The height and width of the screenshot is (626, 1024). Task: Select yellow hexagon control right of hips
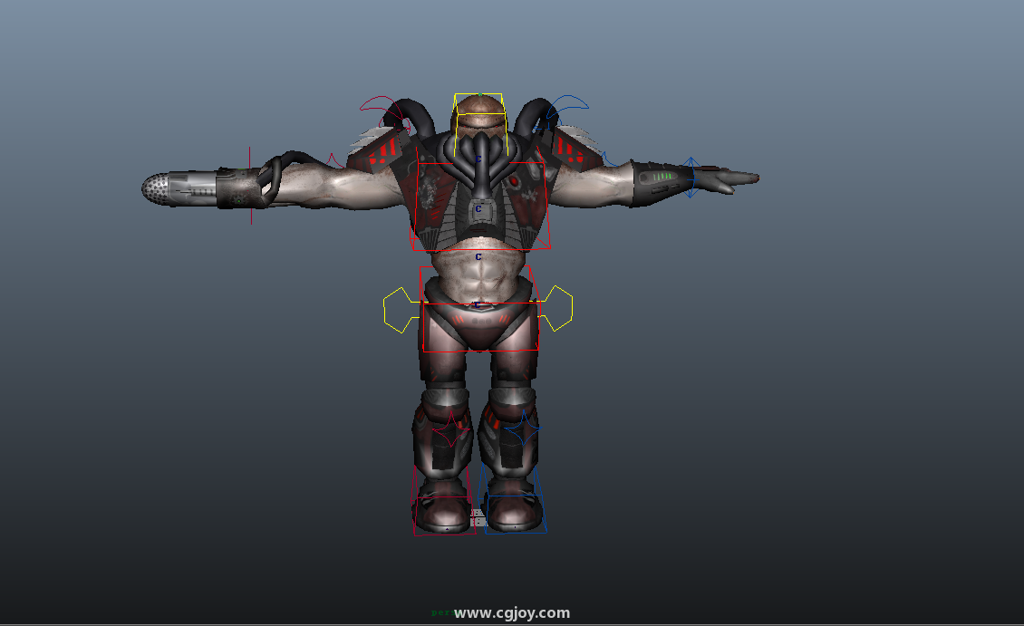557,308
